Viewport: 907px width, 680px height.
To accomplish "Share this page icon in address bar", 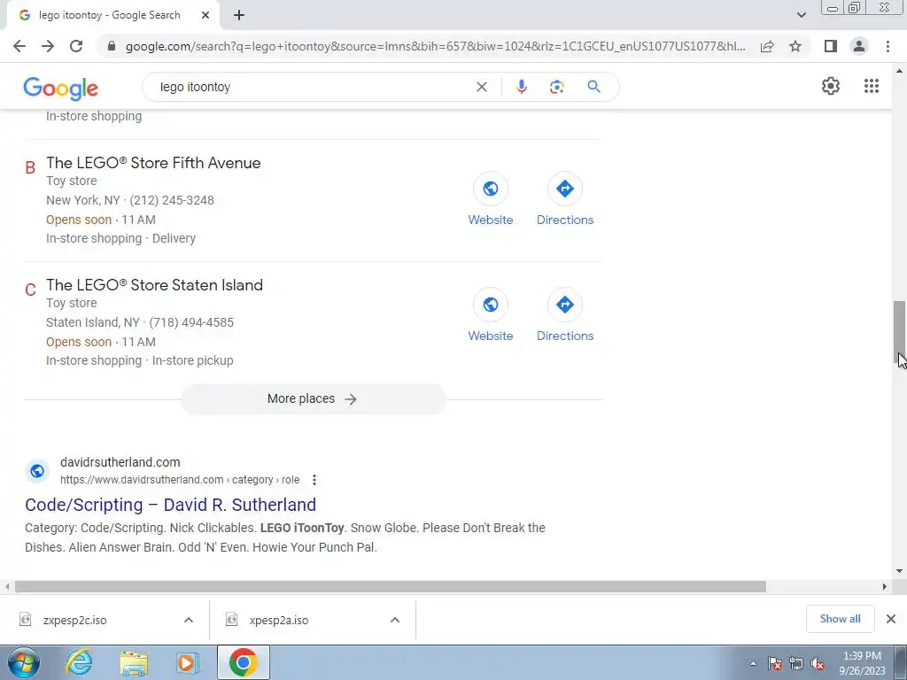I will pos(767,46).
